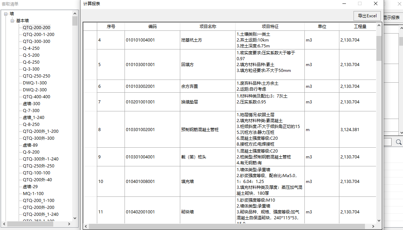The width and height of the screenshot is (403, 230).
Task: Select tree item DWQ-2-300
Action: 35,90
